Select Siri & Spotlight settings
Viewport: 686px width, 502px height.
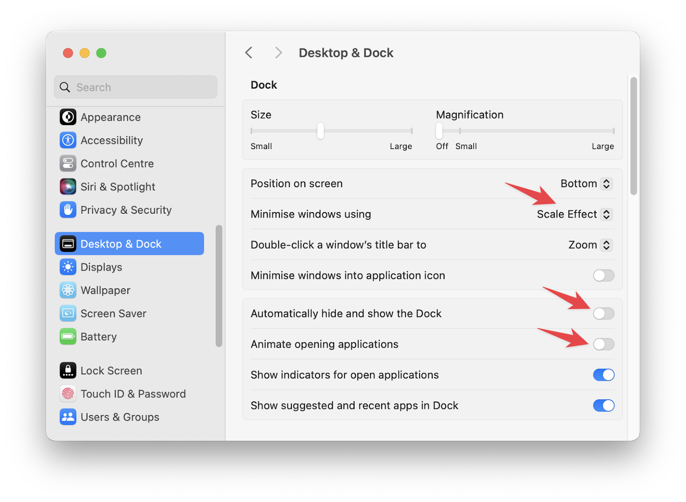point(68,186)
